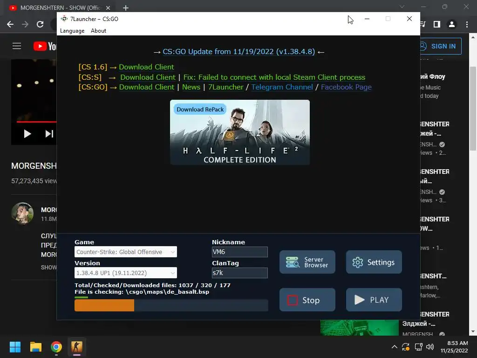Viewport: 477px width, 358px height.
Task: Skip to next YouTube video
Action: click(49, 134)
